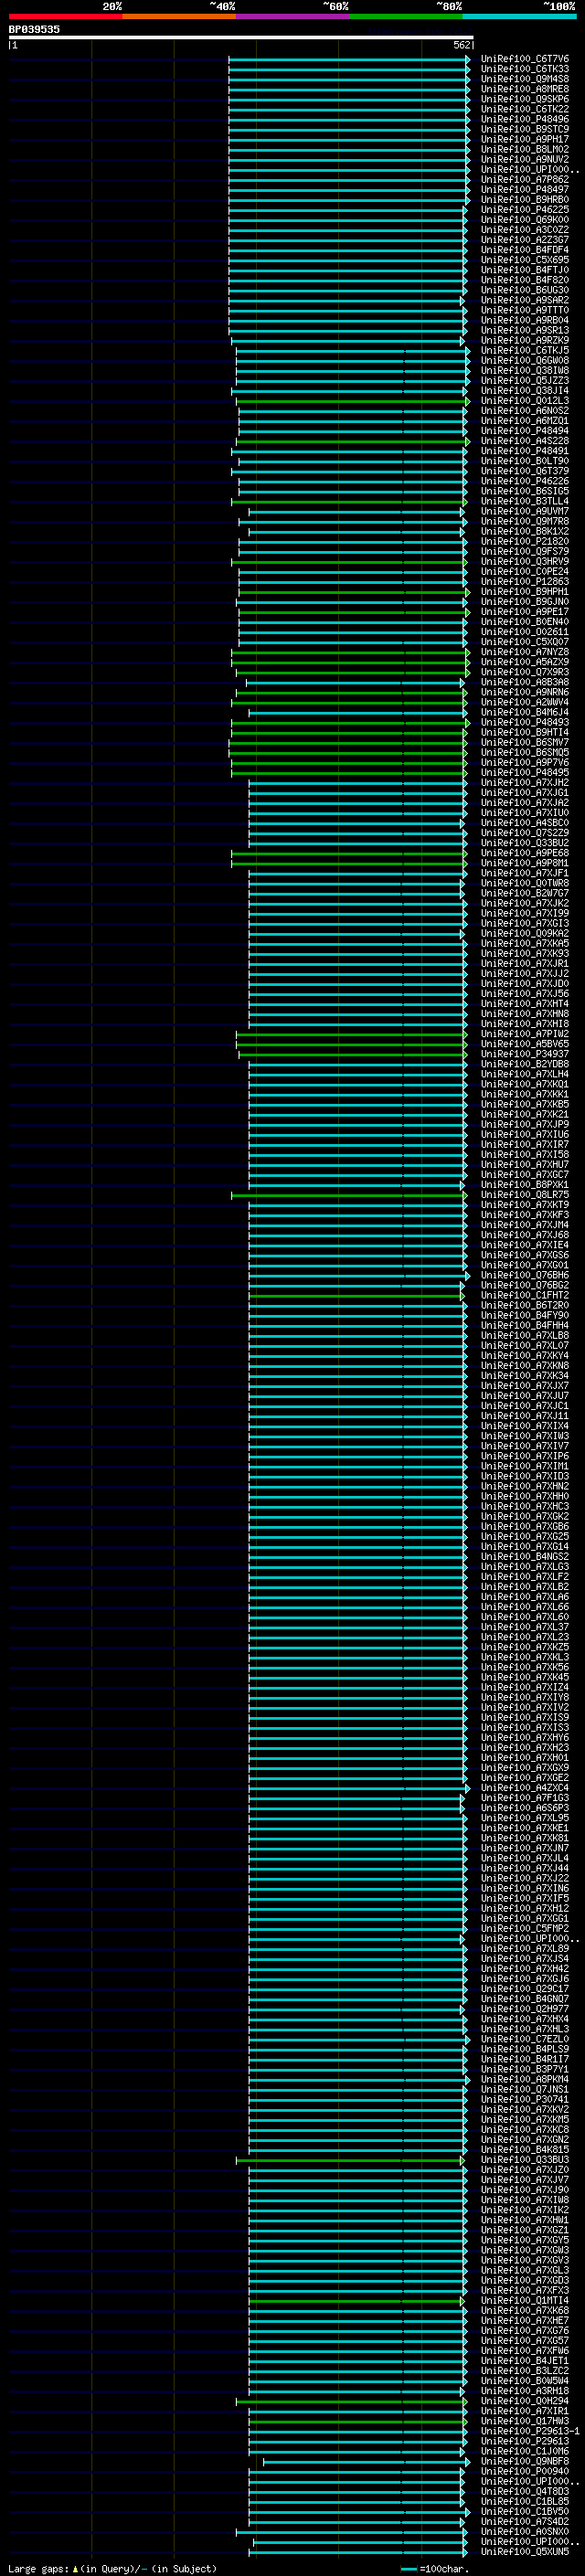Select label UniRef100_P21820
The height and width of the screenshot is (2576, 585).
click(525, 542)
